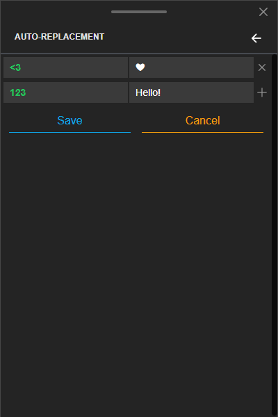Click the white heart emoji

[140, 67]
